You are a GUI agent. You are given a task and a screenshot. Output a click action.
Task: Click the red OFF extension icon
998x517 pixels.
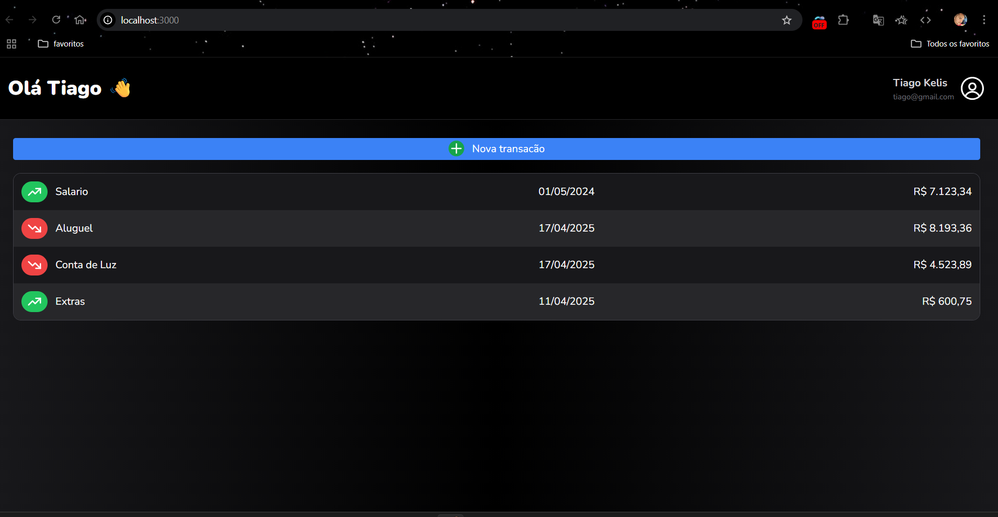point(819,22)
